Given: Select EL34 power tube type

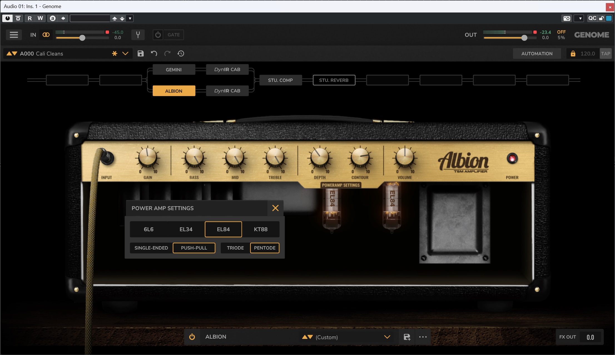Looking at the screenshot, I should click(185, 229).
